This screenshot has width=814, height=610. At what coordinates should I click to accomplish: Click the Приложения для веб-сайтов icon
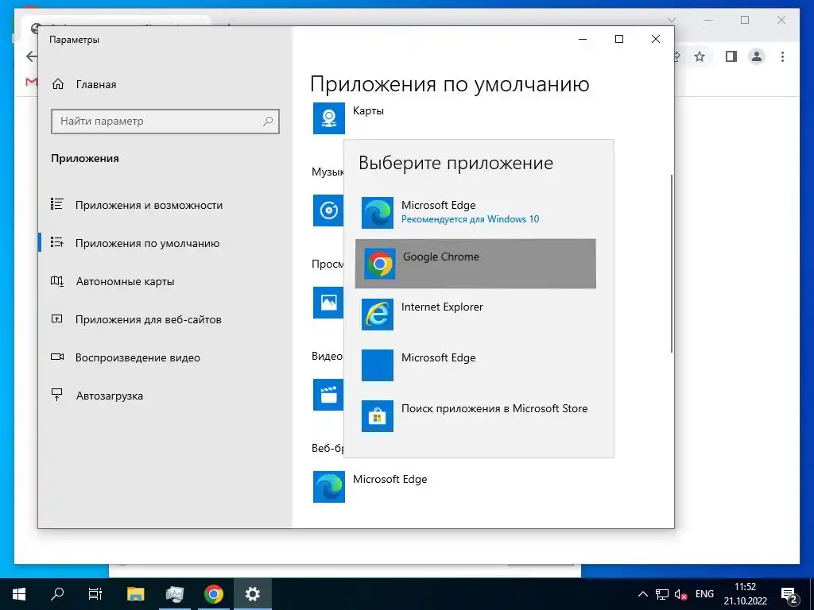pos(57,319)
